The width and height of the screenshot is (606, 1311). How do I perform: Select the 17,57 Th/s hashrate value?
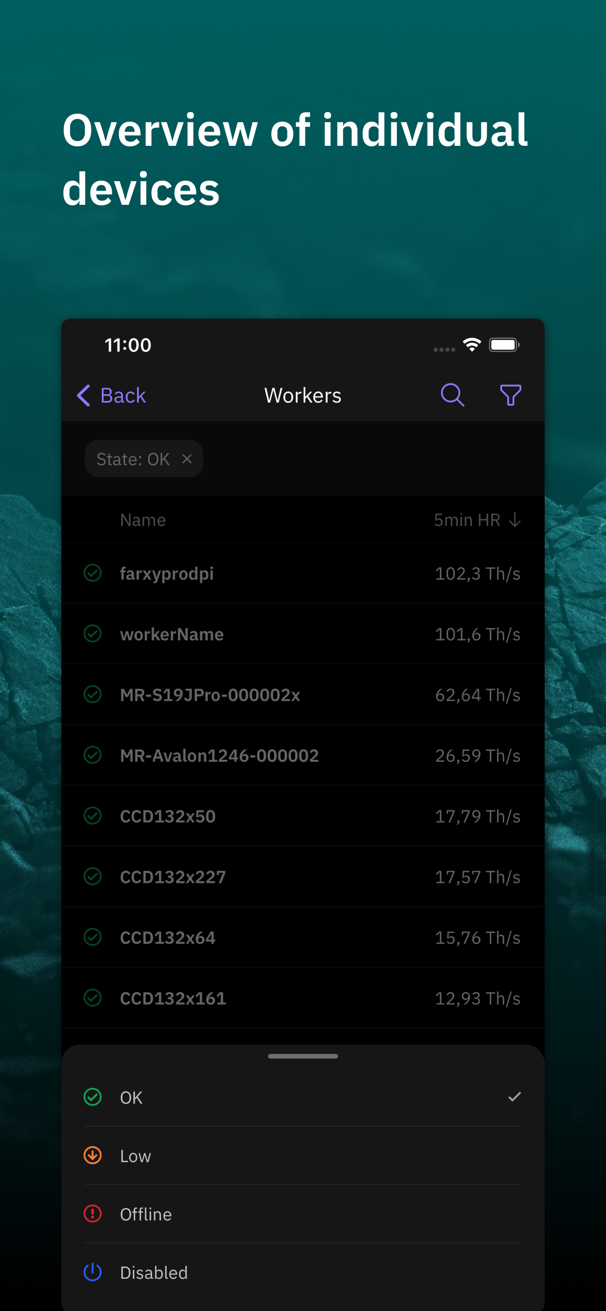pos(477,876)
